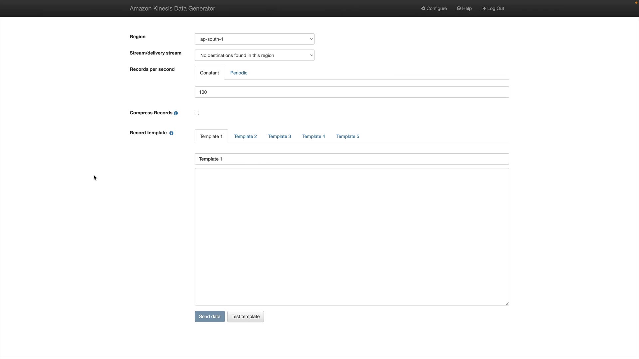Switch to the Periodic tab
Viewport: 639px width, 359px height.
coord(239,73)
